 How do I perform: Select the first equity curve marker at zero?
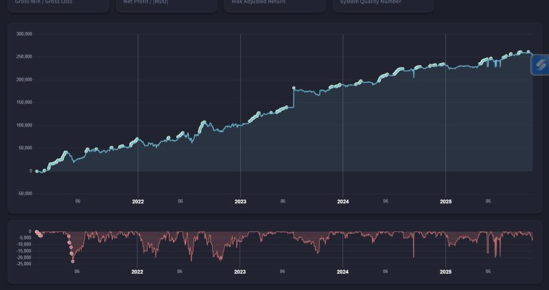(37, 171)
